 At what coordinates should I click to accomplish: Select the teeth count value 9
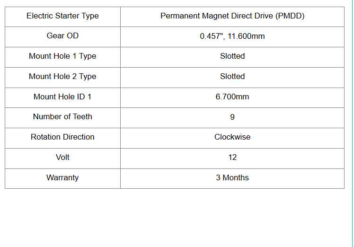click(x=232, y=117)
